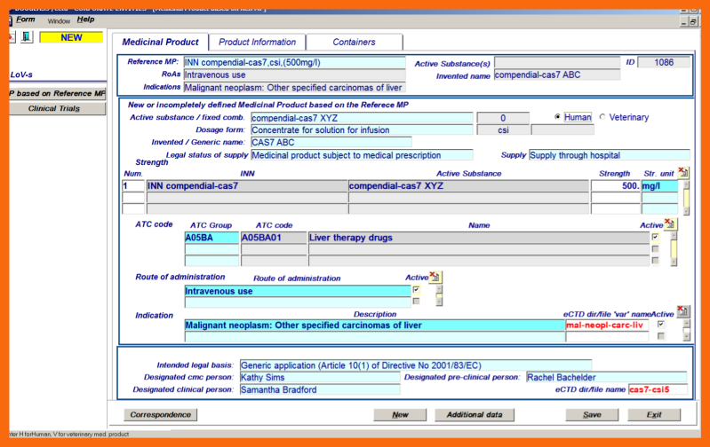
Task: Click the New button at bottom
Action: coord(400,414)
